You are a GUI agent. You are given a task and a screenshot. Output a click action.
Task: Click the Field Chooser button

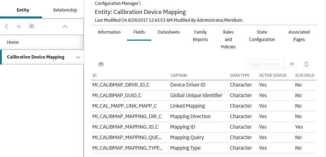click(x=265, y=64)
